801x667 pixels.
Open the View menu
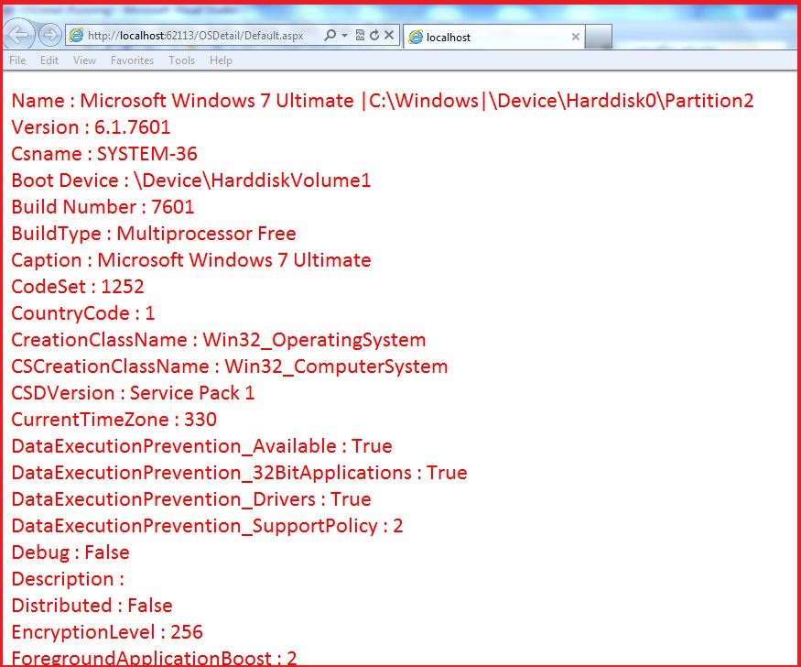[84, 60]
